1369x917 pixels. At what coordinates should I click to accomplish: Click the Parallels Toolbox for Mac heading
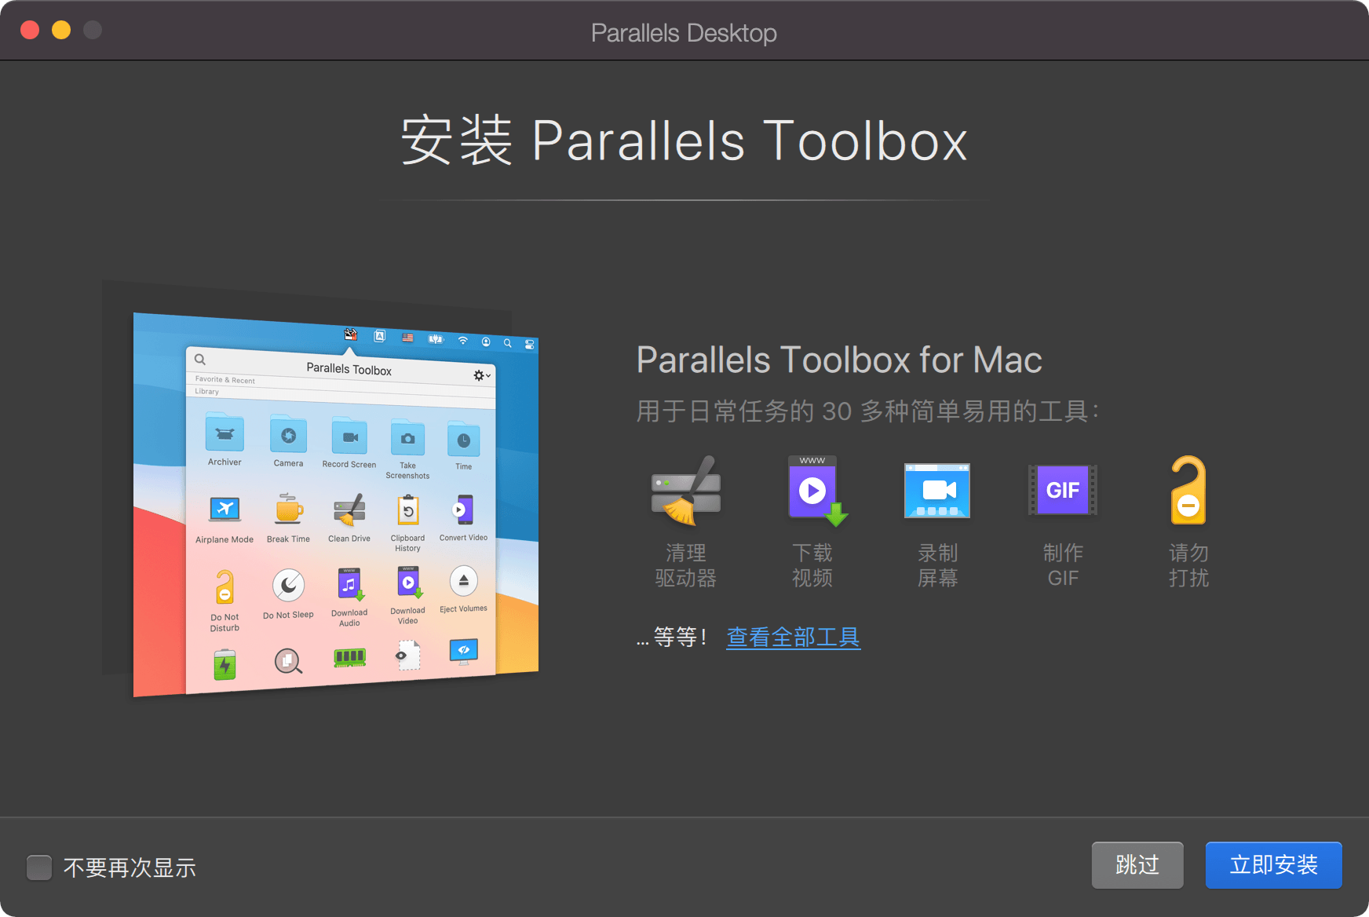click(x=839, y=360)
